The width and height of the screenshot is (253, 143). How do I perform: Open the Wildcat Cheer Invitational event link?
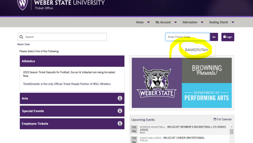point(184,138)
